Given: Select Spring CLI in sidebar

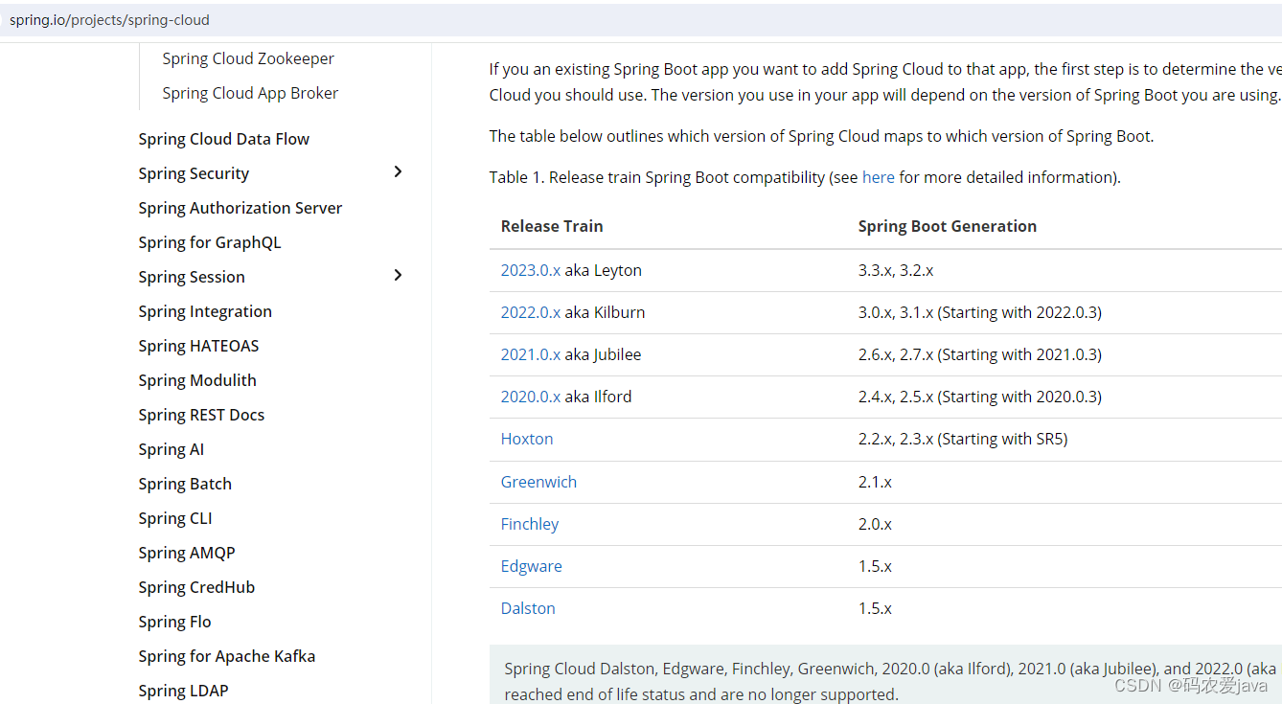Looking at the screenshot, I should [175, 518].
